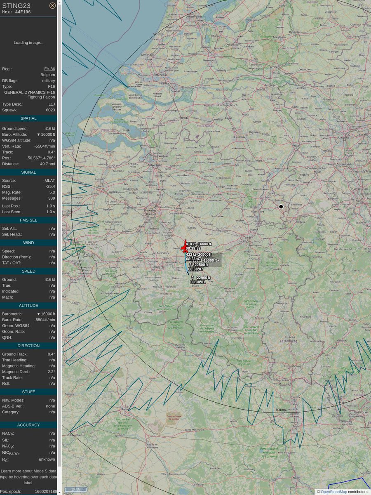Collapse the SPATIAL section header

click(x=28, y=118)
